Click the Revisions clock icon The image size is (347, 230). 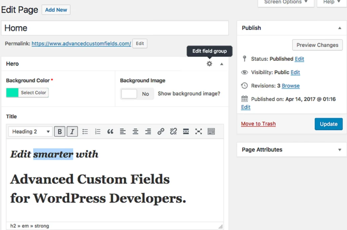click(x=245, y=86)
